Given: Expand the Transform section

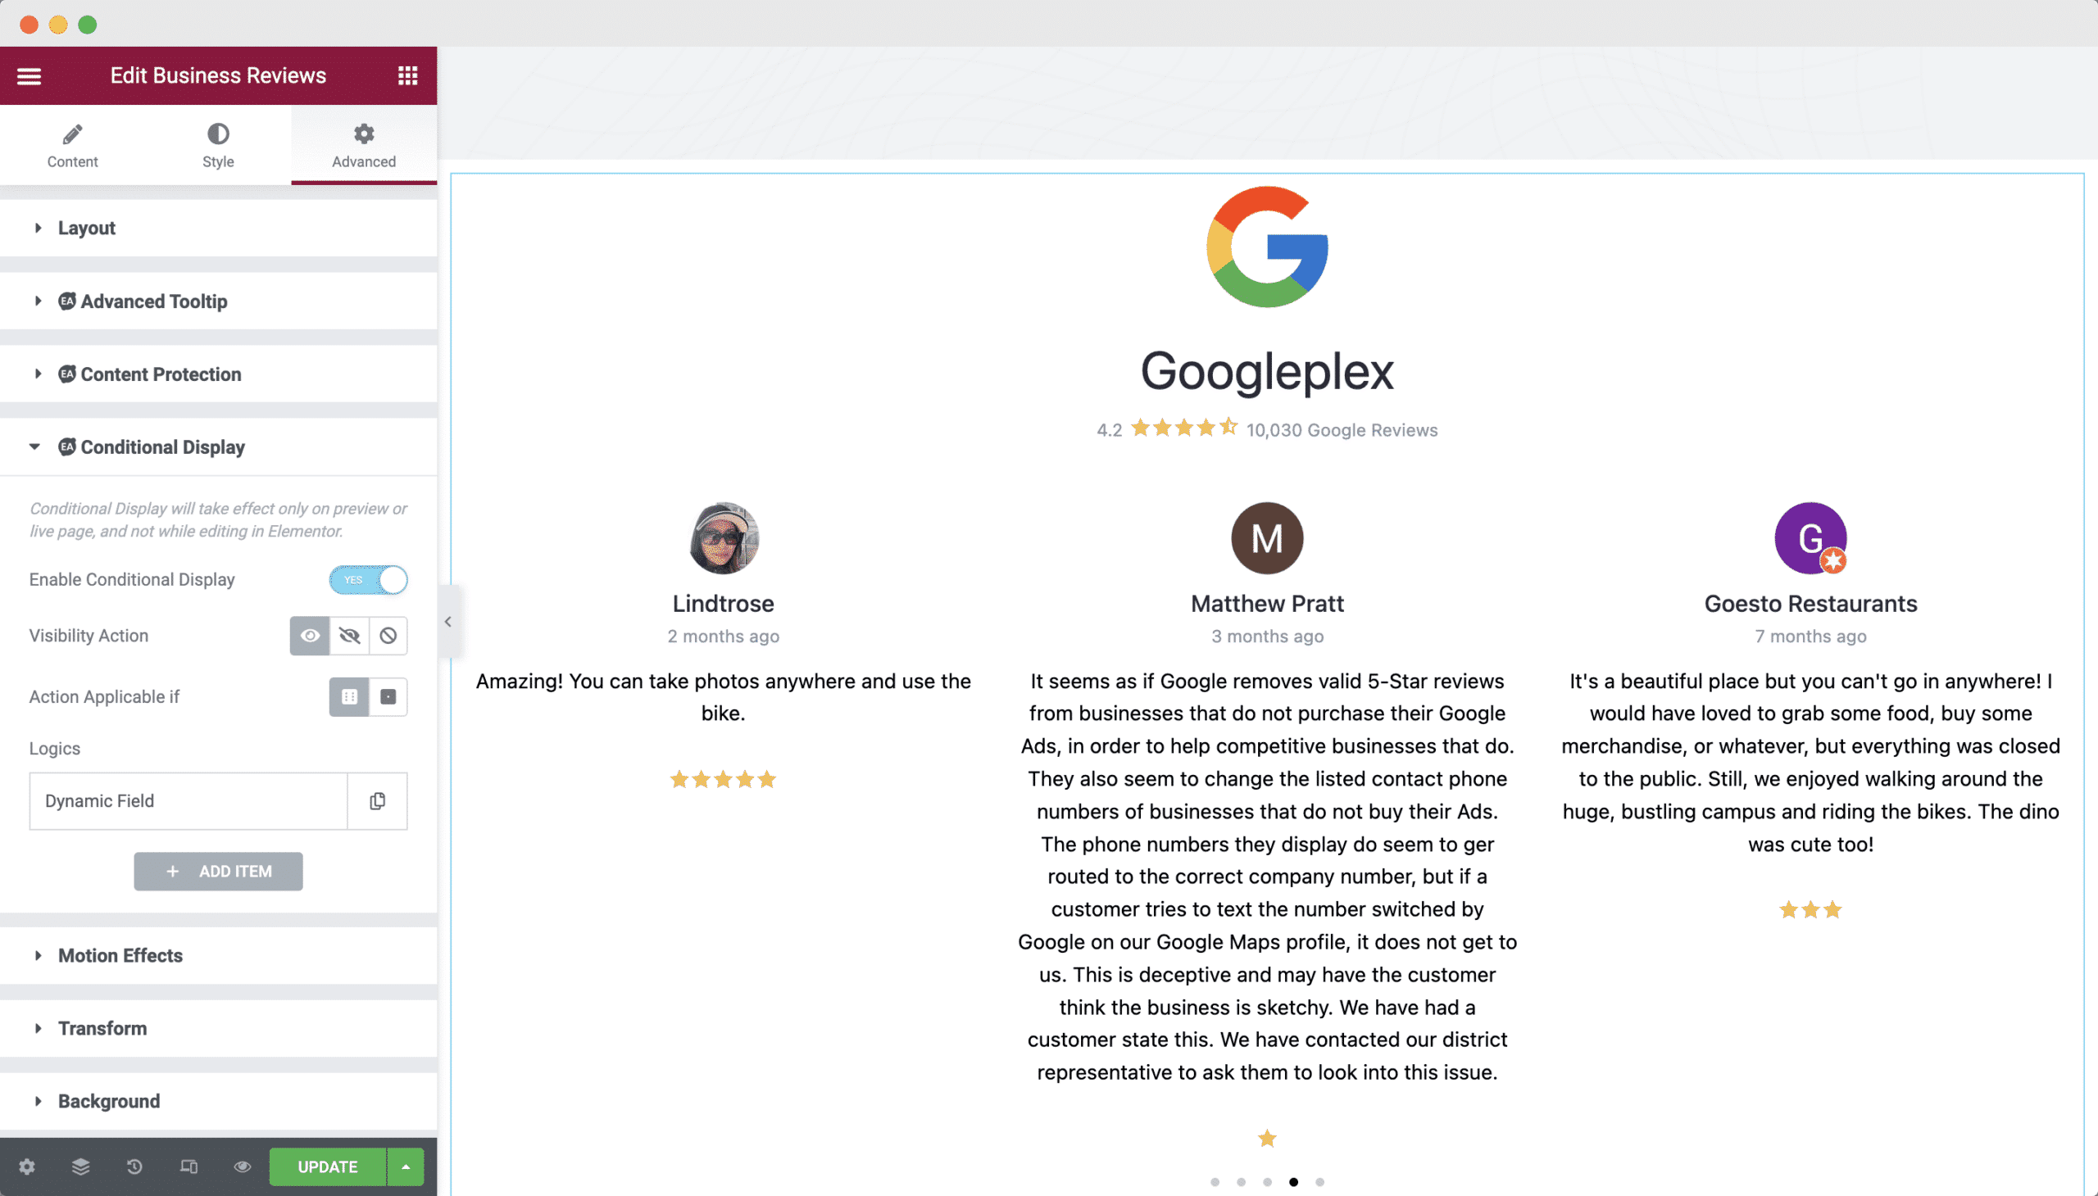Looking at the screenshot, I should click(x=102, y=1027).
